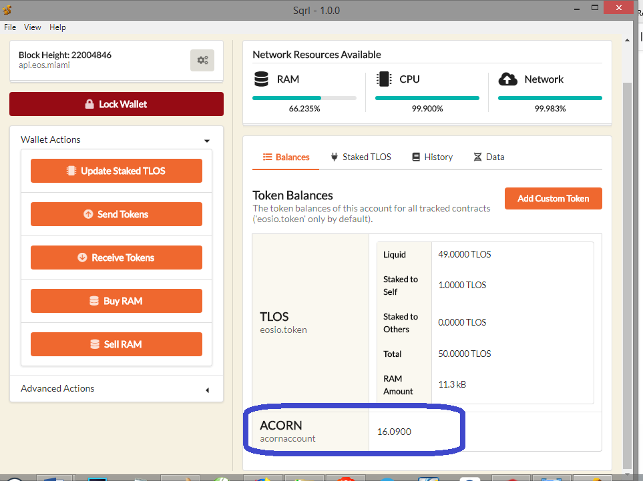Click the ACORN token name
This screenshot has height=481, width=643.
[x=281, y=425]
